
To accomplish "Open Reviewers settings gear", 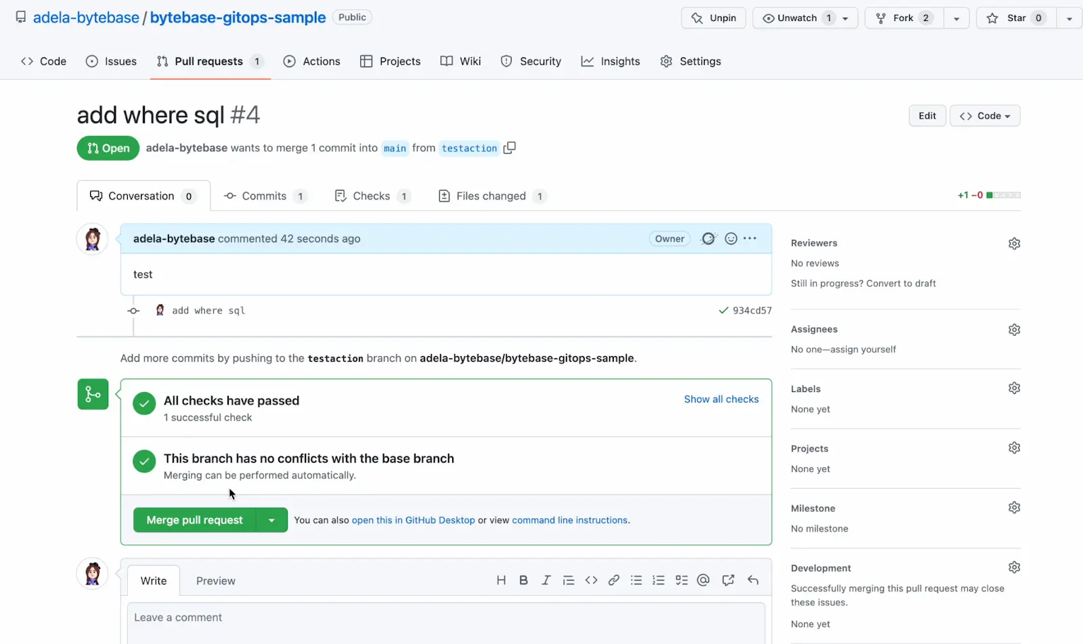I will pyautogui.click(x=1013, y=242).
